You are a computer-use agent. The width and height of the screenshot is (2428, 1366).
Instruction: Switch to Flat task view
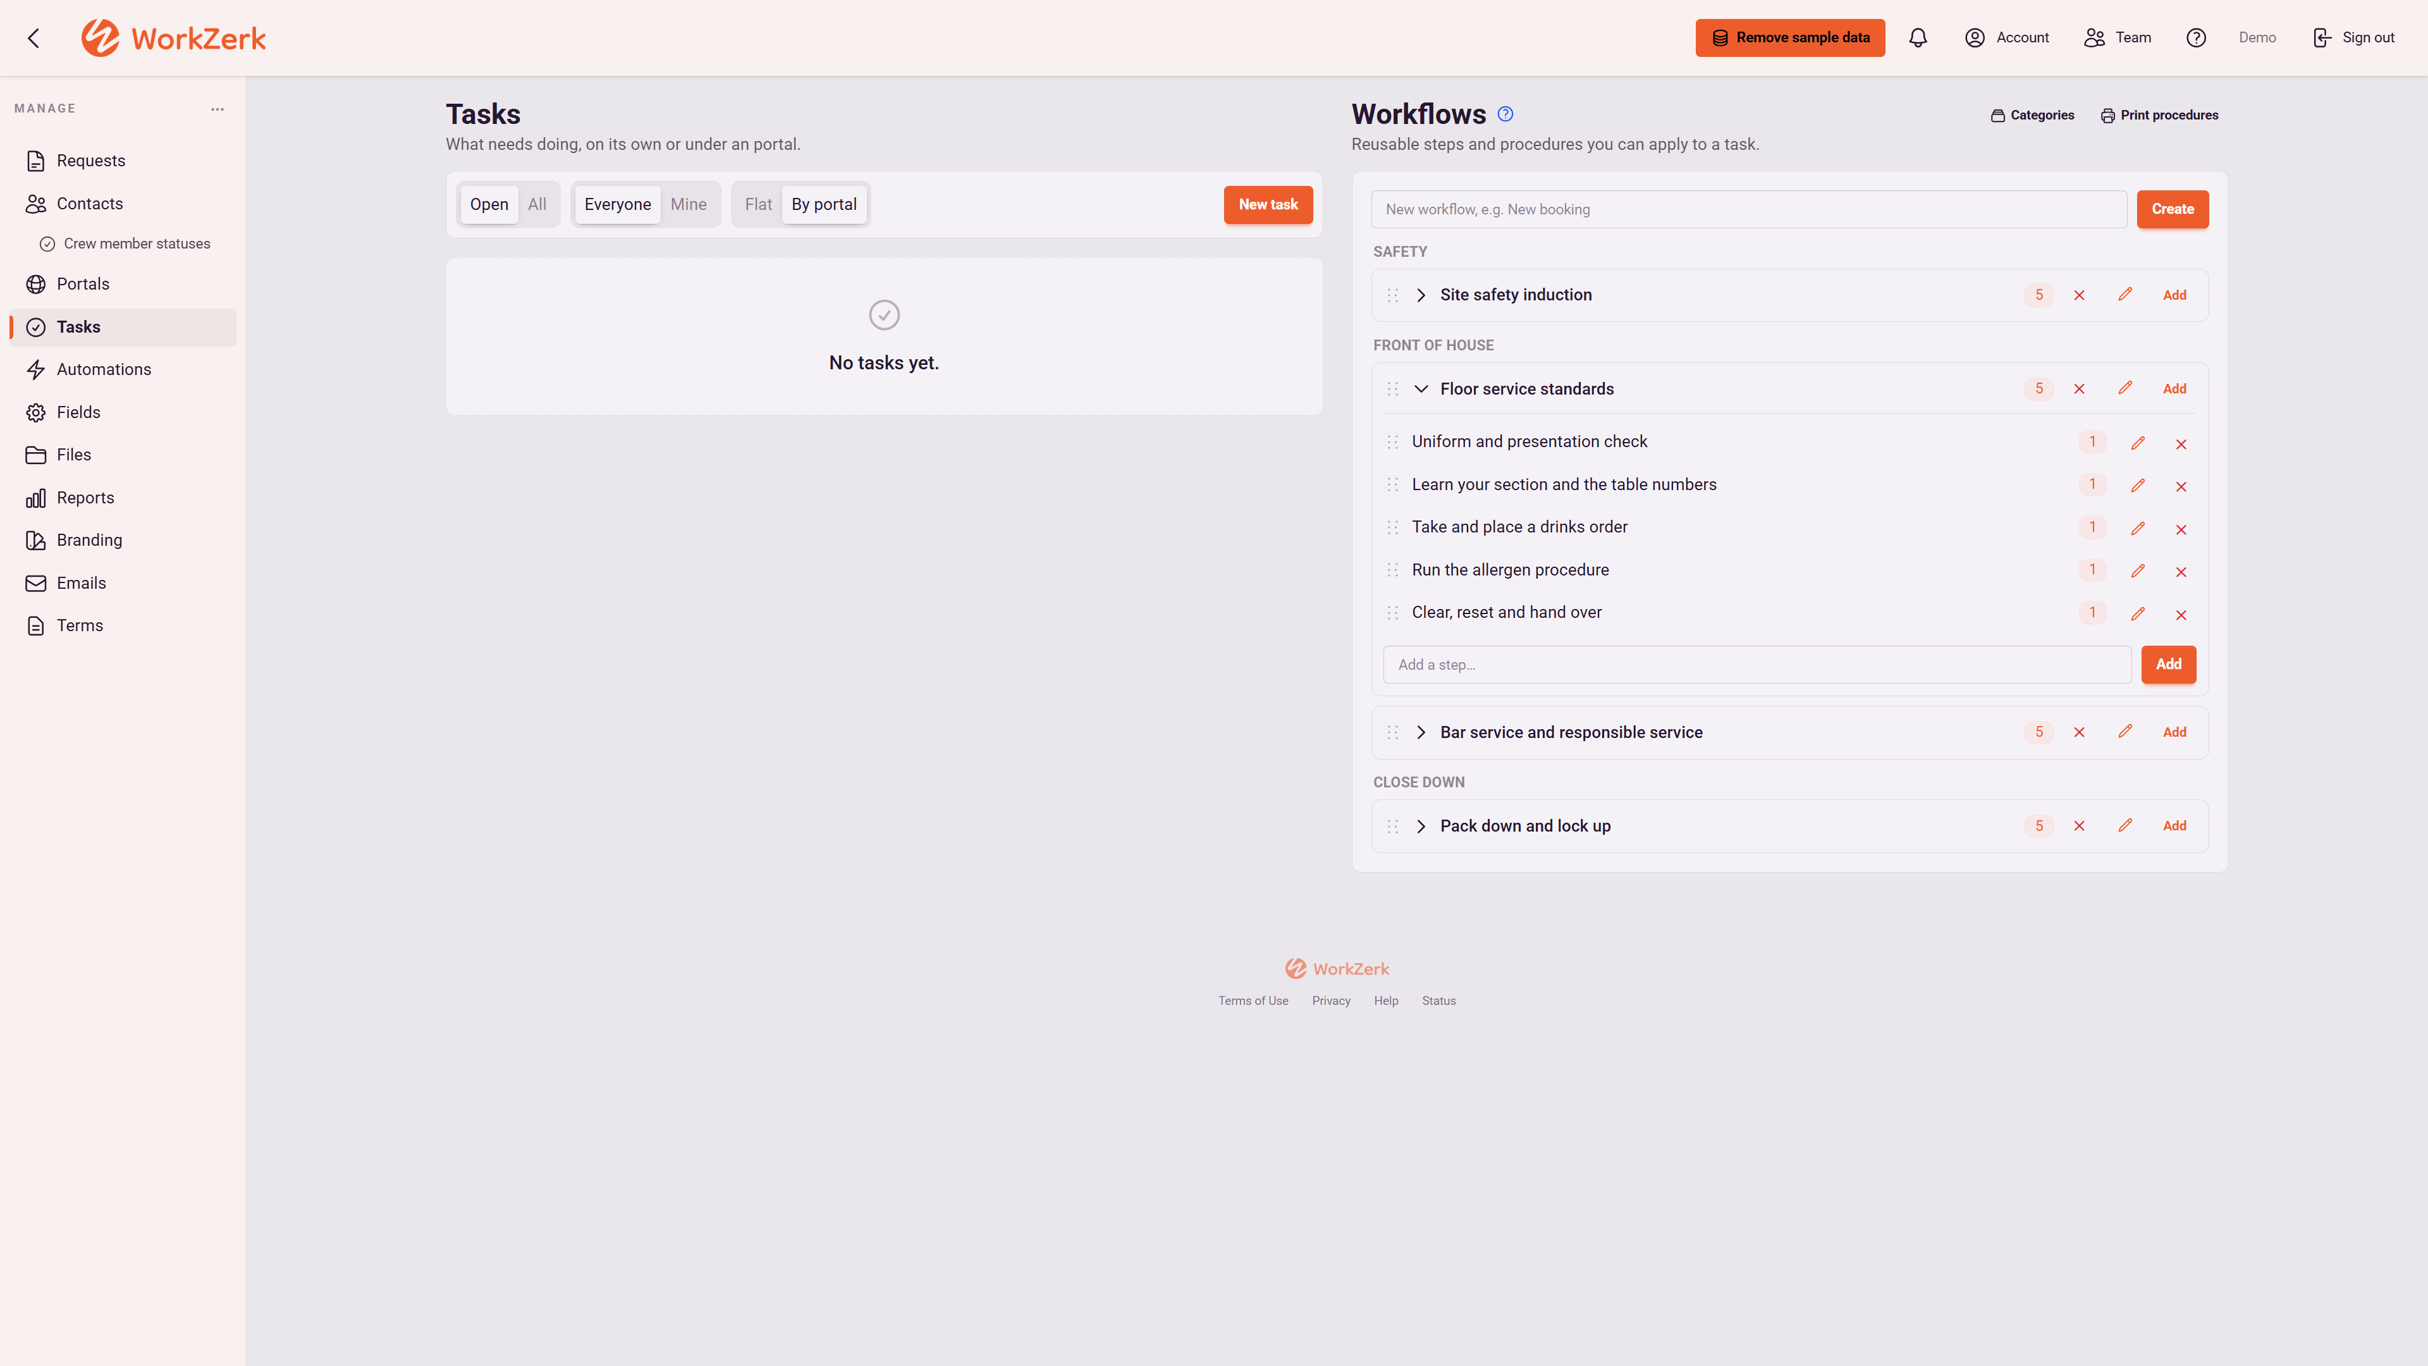[758, 204]
